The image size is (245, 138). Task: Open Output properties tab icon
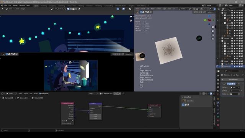click(218, 84)
